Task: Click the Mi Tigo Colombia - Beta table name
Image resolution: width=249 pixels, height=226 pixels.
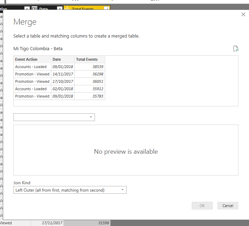Action: 38,49
